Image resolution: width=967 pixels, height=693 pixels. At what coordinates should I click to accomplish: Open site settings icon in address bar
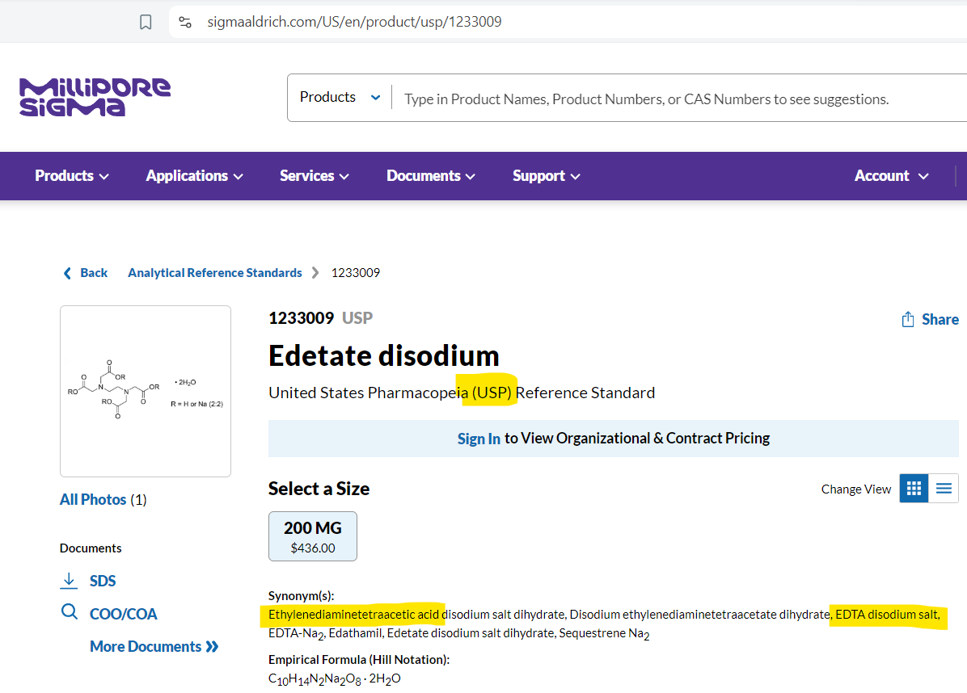(x=185, y=22)
